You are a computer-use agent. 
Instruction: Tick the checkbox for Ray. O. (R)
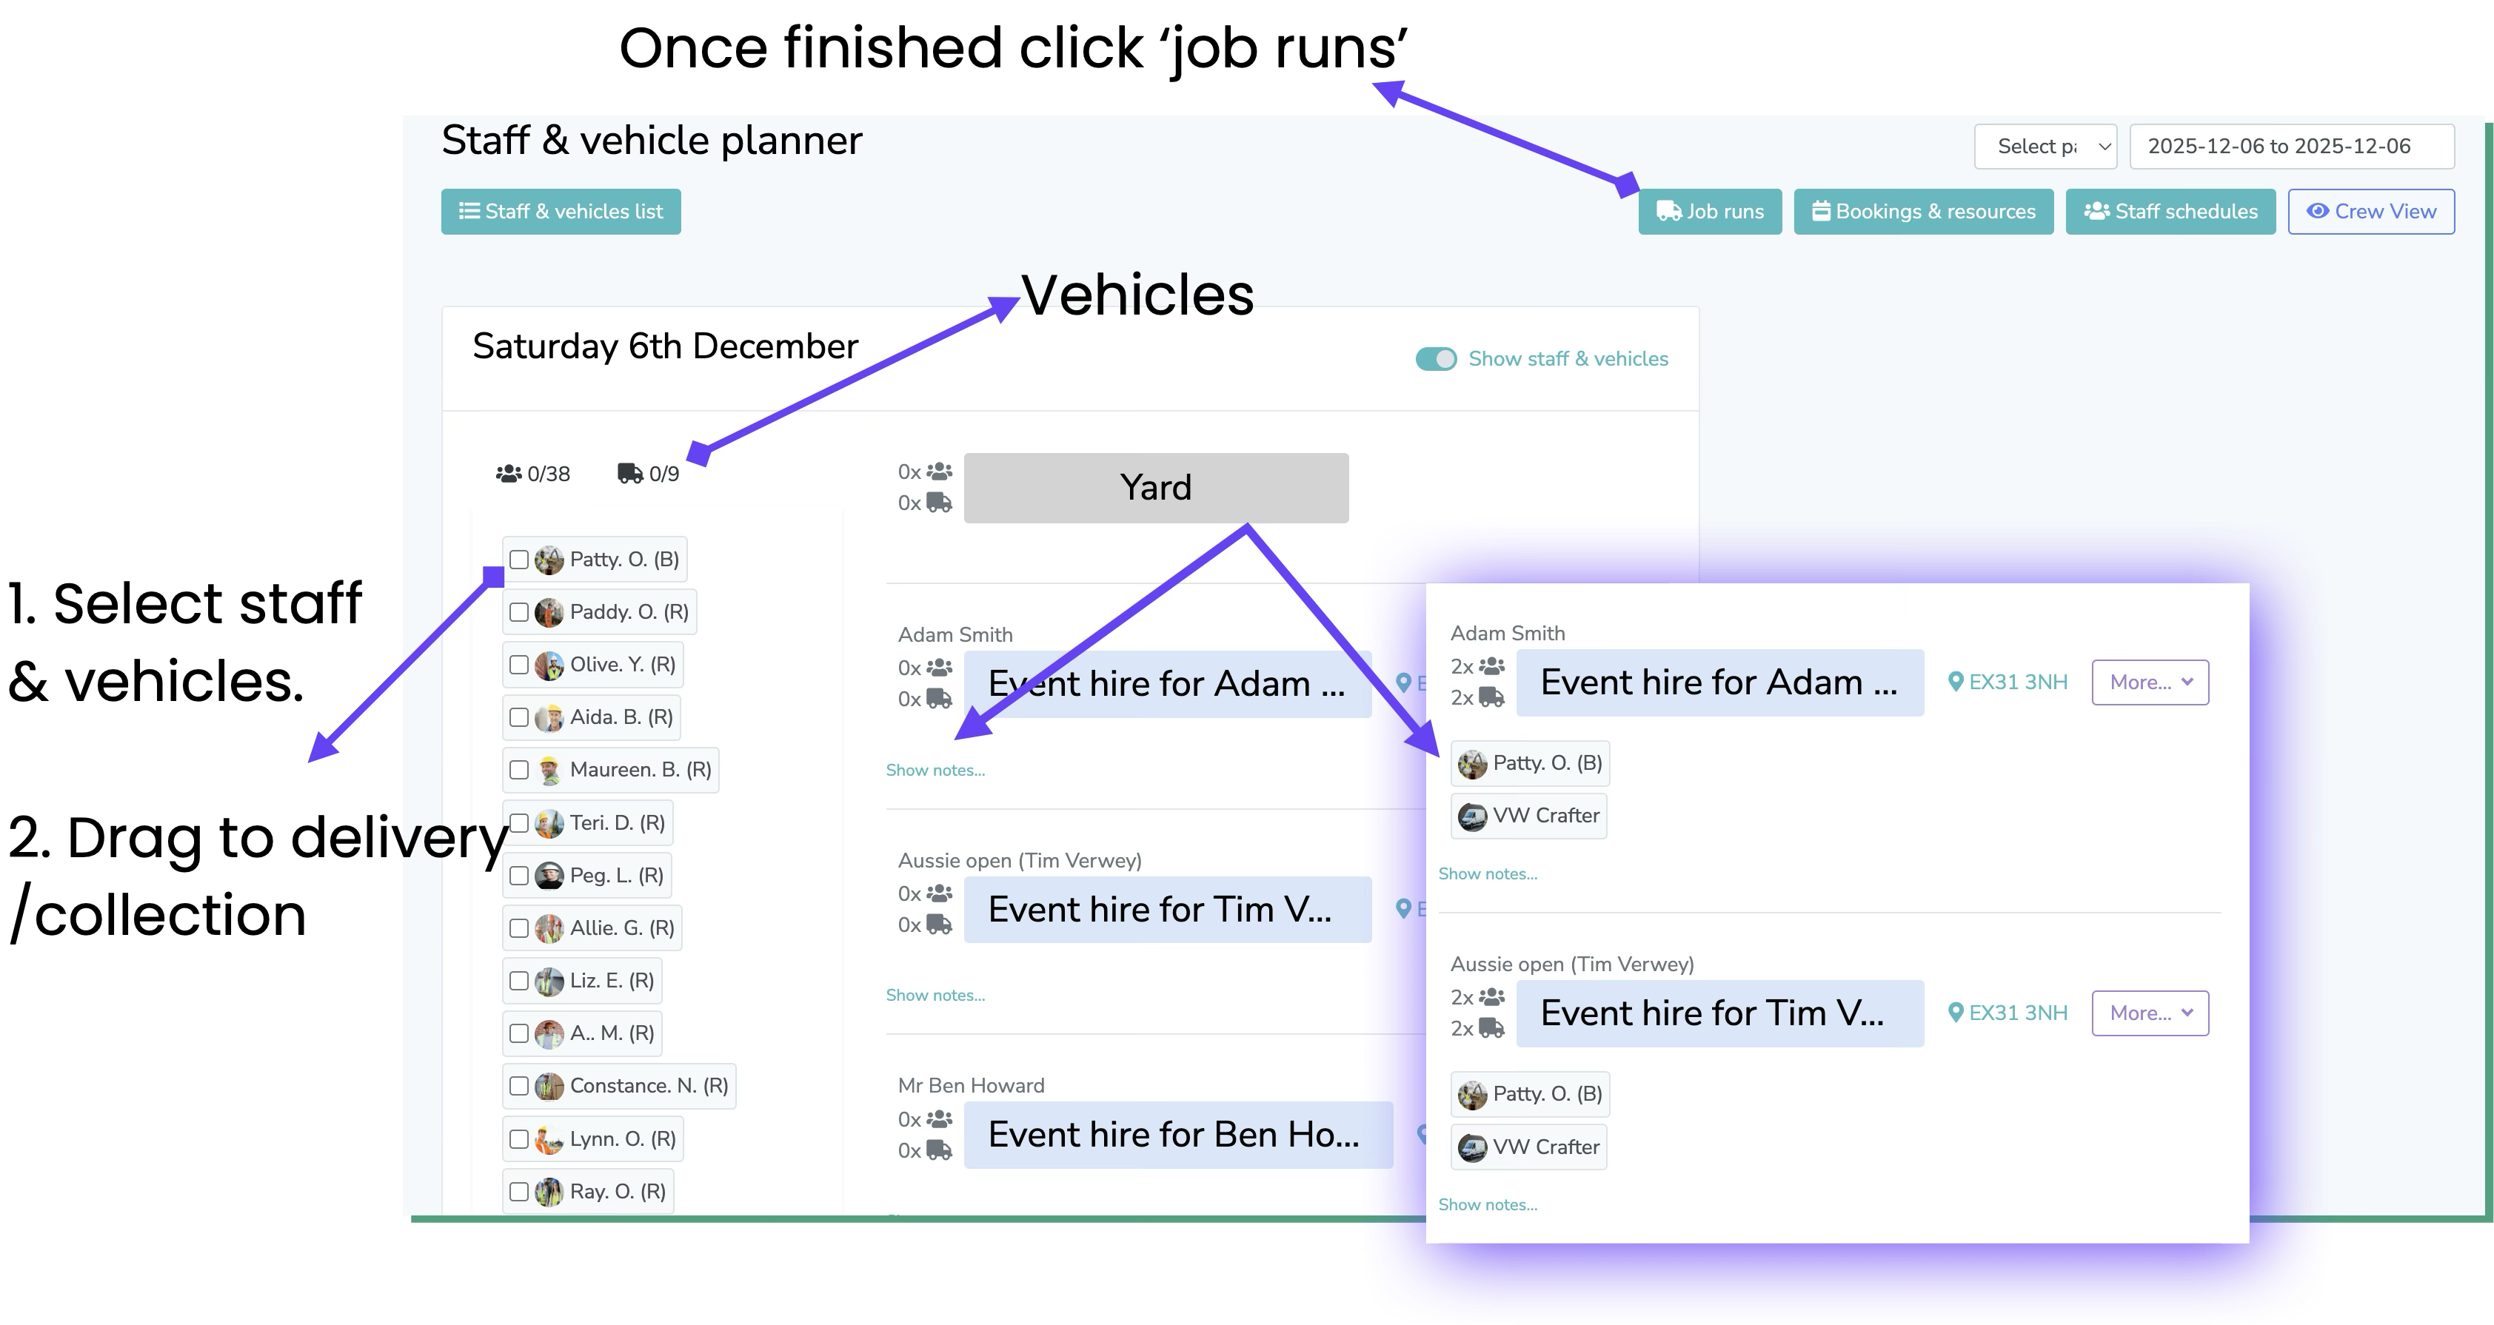click(x=519, y=1192)
